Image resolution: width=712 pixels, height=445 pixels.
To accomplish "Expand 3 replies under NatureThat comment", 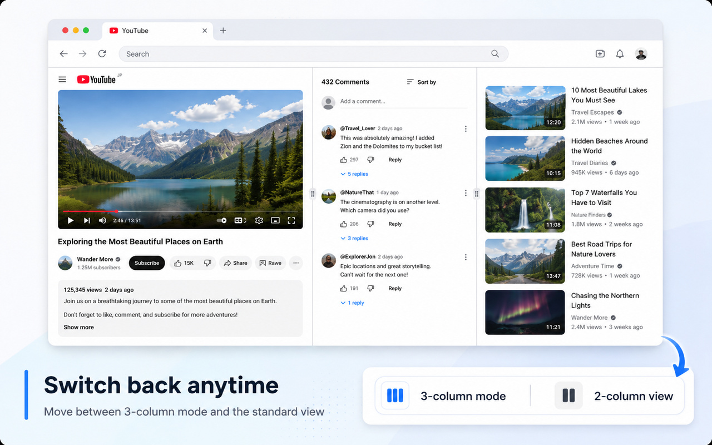I will 354,238.
